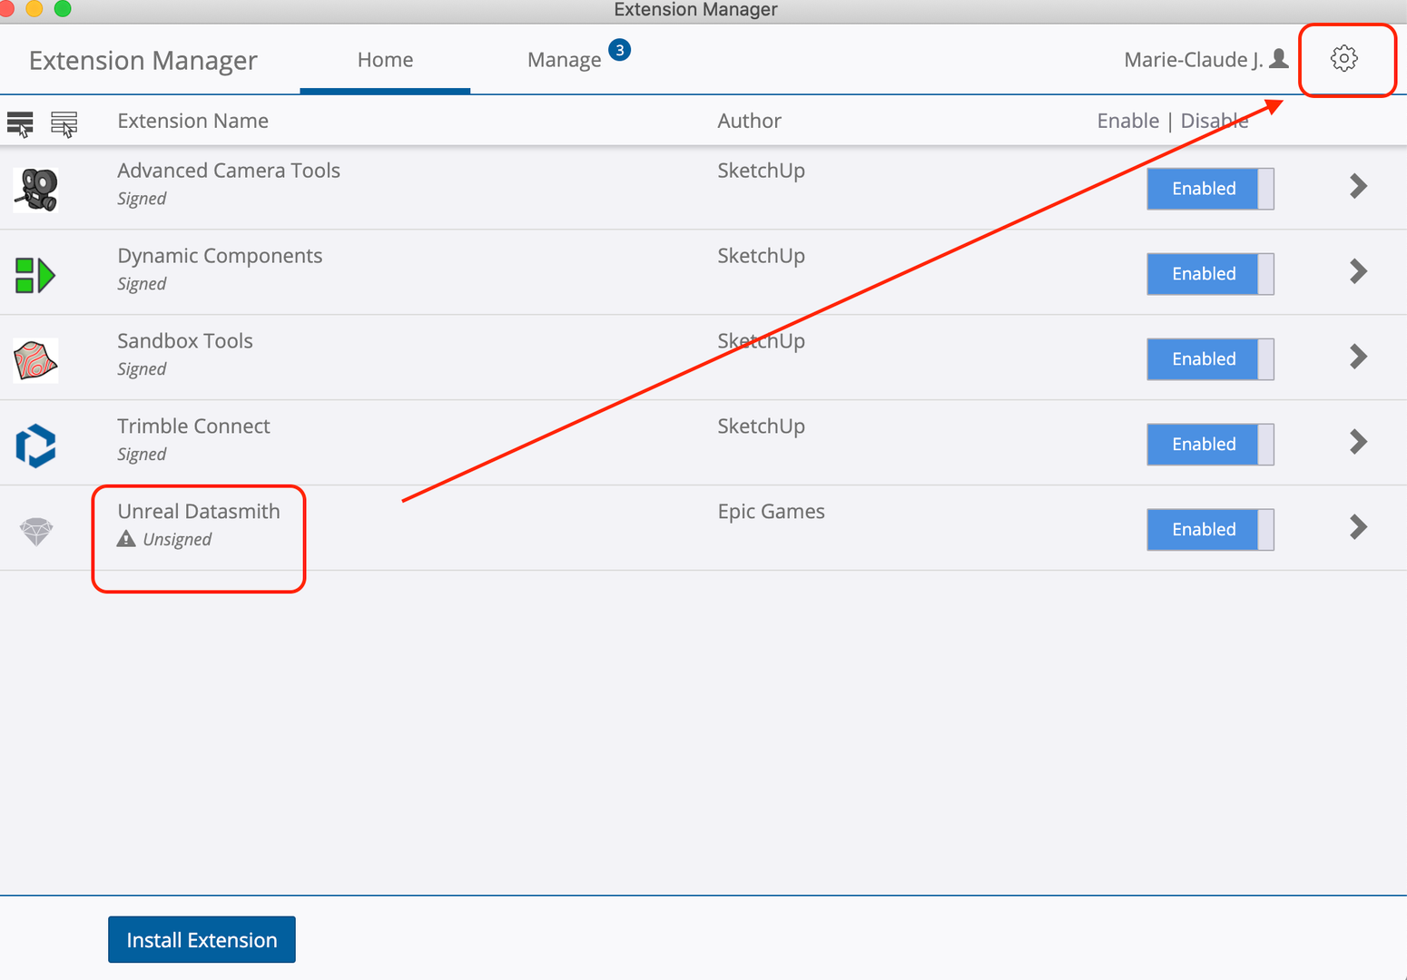
Task: Disable the Advanced Camera Tools extension
Action: (1209, 189)
